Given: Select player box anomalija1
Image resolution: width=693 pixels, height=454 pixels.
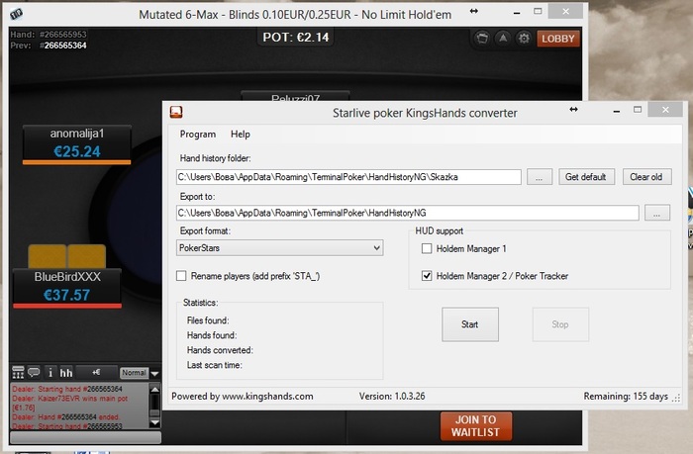Looking at the screenshot, I should coord(77,144).
